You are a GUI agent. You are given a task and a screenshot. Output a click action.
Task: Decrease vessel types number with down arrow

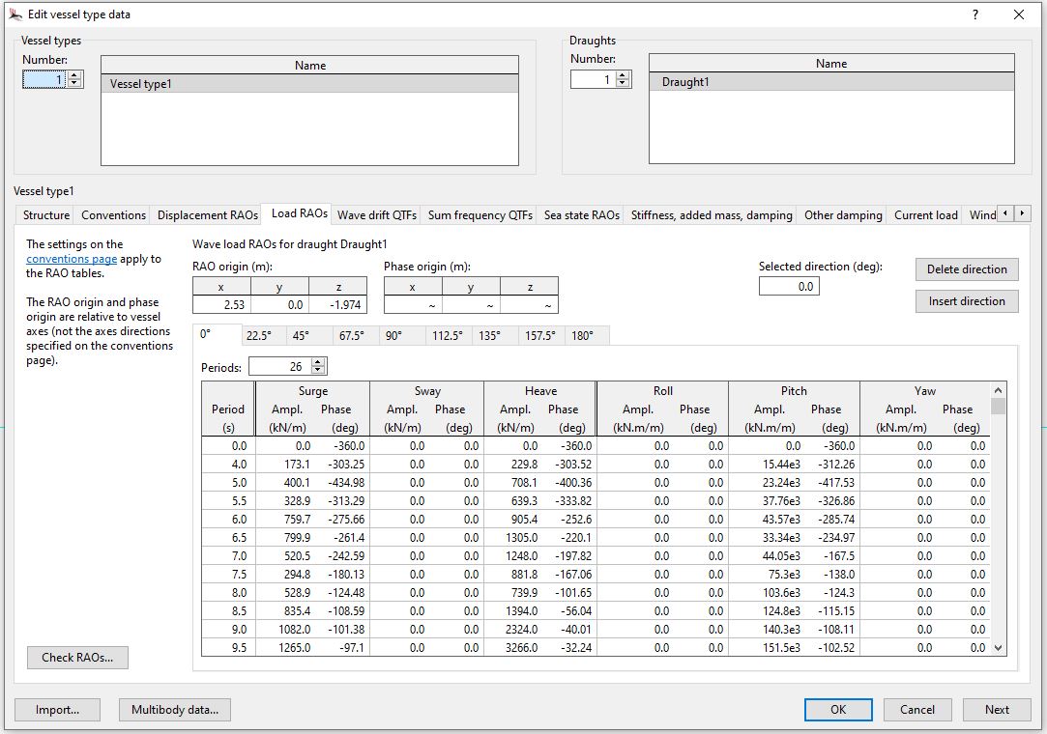point(75,83)
